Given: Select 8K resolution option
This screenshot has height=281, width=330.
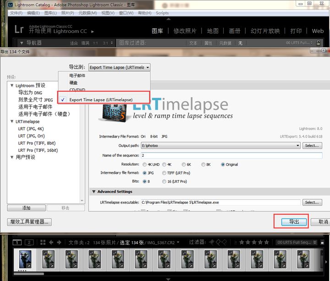Looking at the screenshot, I should [203, 165].
